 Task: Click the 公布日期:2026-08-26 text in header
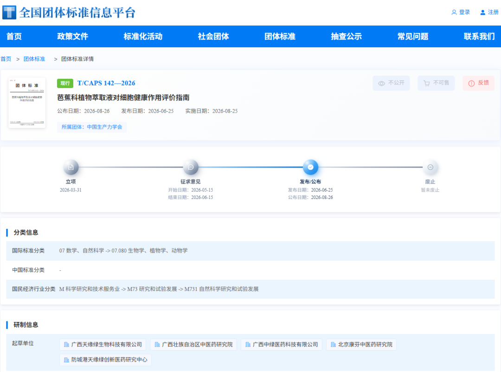point(83,111)
